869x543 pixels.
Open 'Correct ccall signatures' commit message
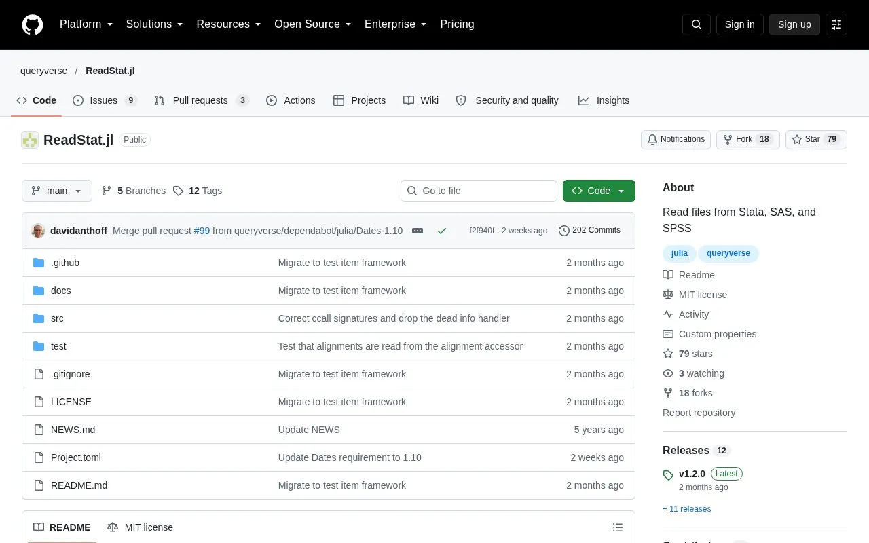click(x=394, y=318)
